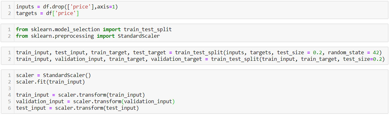Click the StandardScaler import line
This screenshot has height=115, width=389.
[88, 36]
